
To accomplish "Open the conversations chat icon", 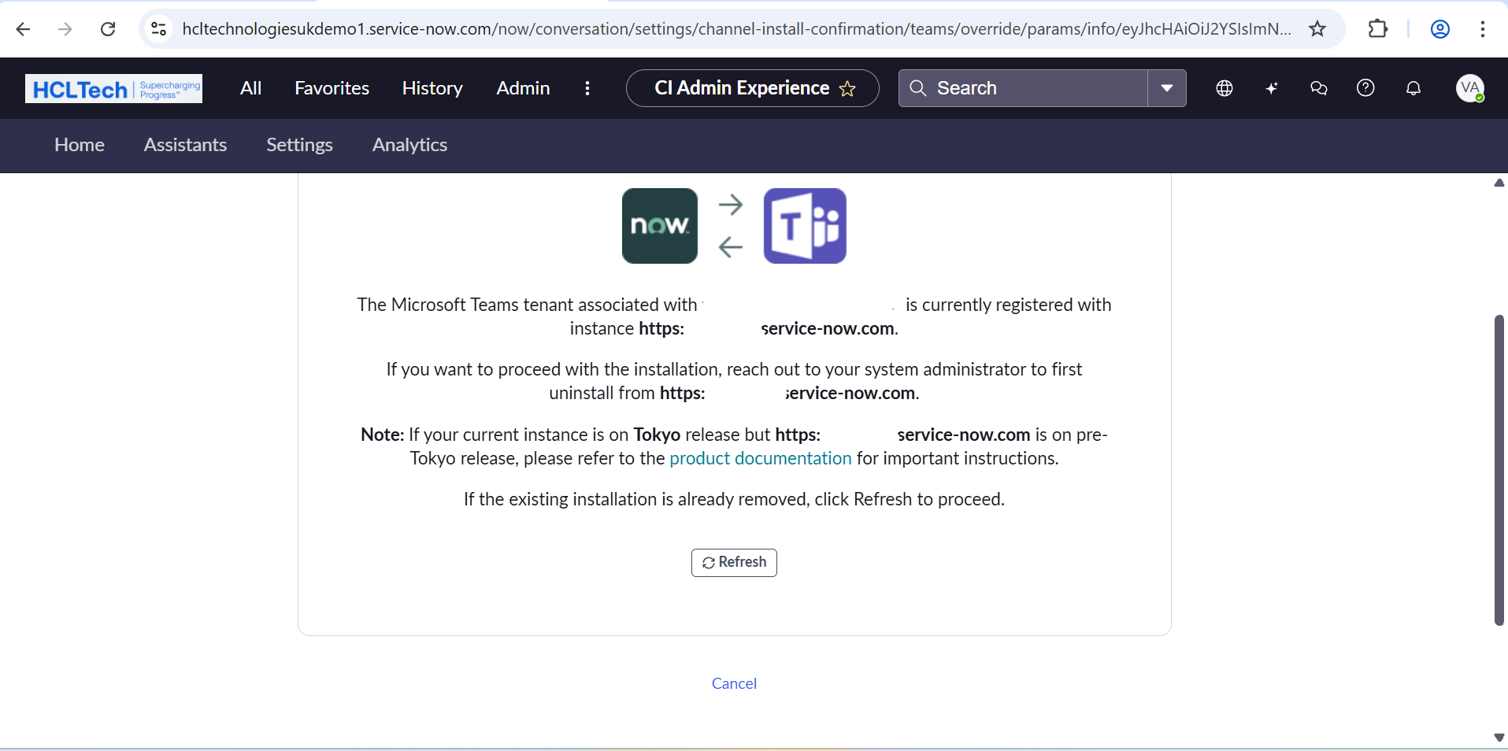I will pyautogui.click(x=1319, y=88).
